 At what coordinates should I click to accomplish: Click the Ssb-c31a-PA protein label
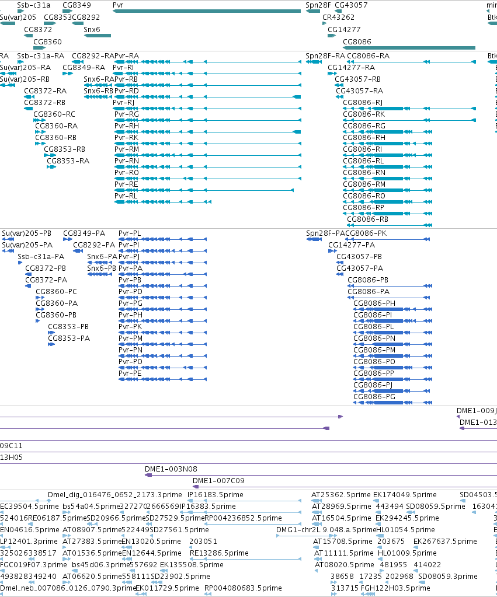(x=41, y=257)
